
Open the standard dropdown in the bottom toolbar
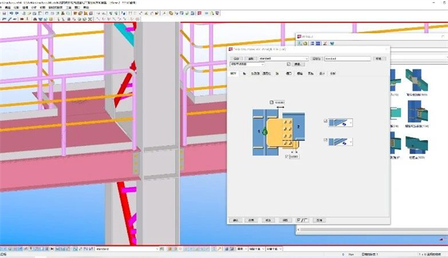127,249
